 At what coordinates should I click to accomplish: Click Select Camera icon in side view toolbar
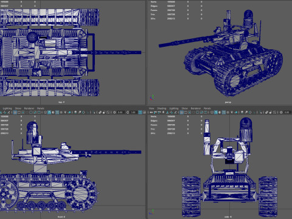pos(151,113)
